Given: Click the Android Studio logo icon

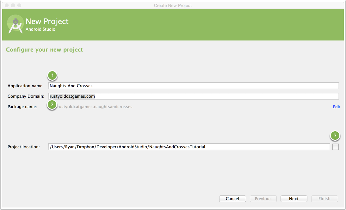Looking at the screenshot, I should pyautogui.click(x=15, y=24).
